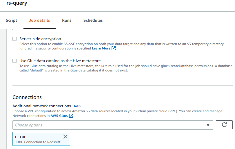
Task: Select the rs-con JDBC connection token
Action: (x=41, y=139)
